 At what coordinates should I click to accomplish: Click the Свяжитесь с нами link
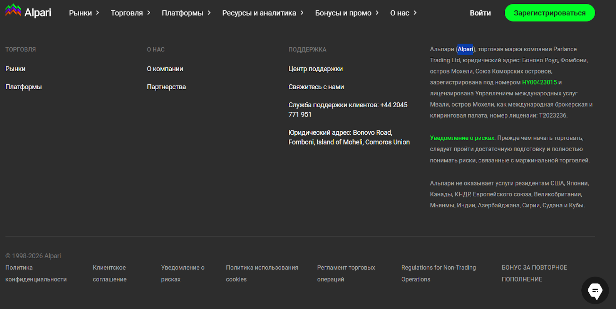[316, 87]
